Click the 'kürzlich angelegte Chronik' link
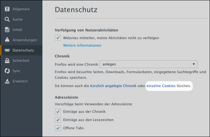210x137 pixels. coord(113,86)
